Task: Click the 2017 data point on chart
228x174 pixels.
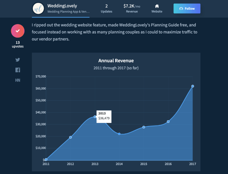Action: coord(193,86)
